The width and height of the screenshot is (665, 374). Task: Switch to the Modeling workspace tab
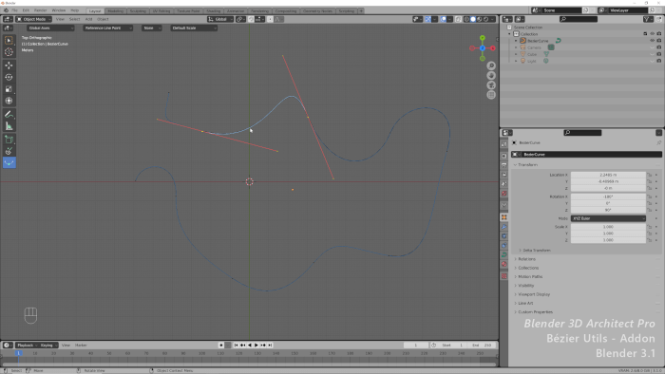click(x=115, y=11)
